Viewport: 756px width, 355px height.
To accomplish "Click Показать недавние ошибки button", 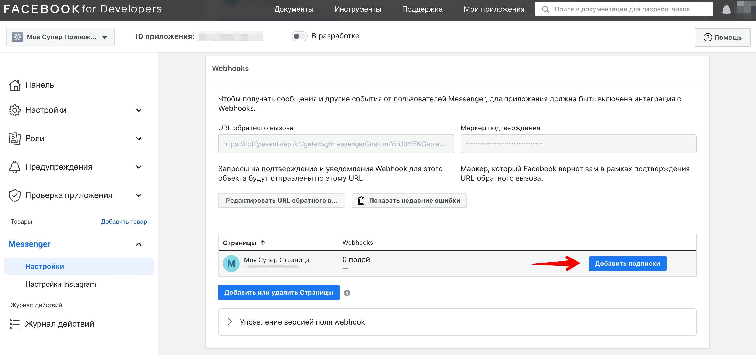I will [408, 201].
